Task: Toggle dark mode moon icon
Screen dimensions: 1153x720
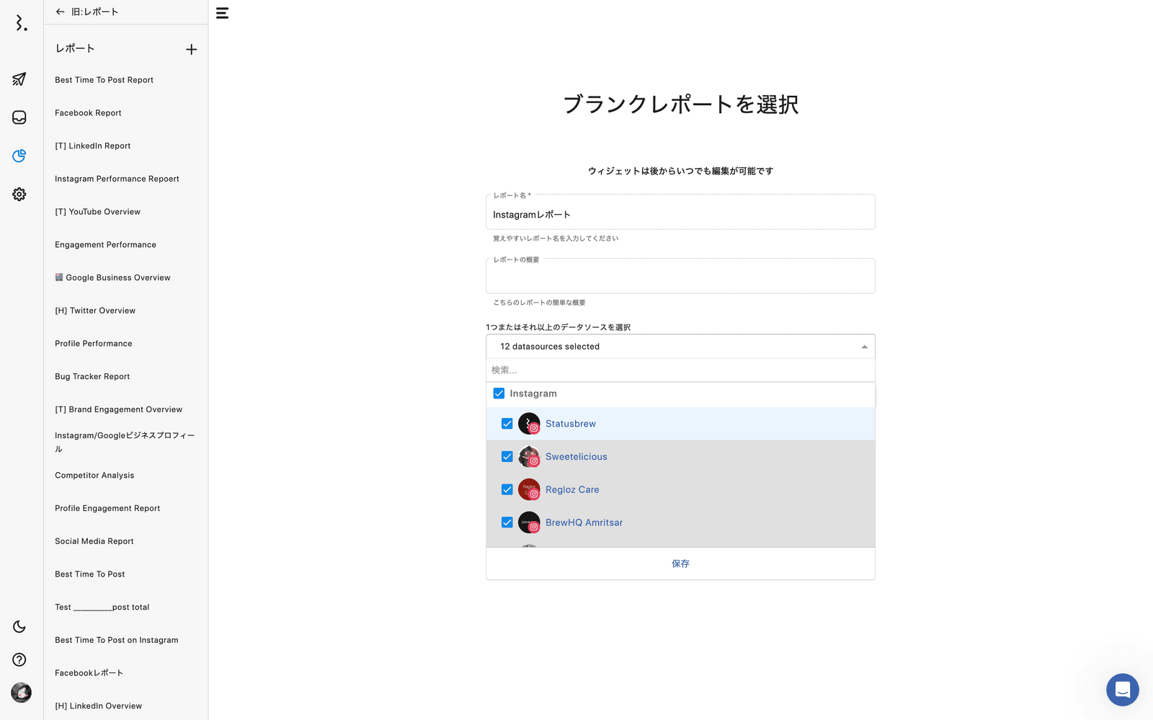Action: click(19, 627)
